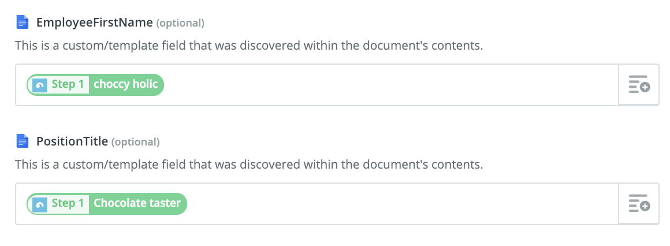Click the blue app icon in Chocolate taster pill

click(x=40, y=204)
